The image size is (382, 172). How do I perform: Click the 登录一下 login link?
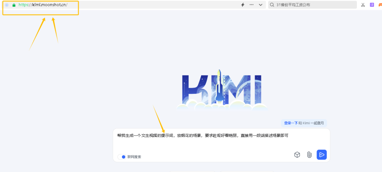pos(291,123)
